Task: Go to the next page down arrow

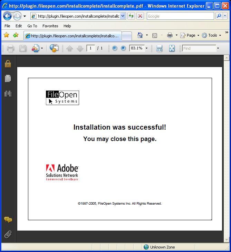Action: (x=80, y=48)
